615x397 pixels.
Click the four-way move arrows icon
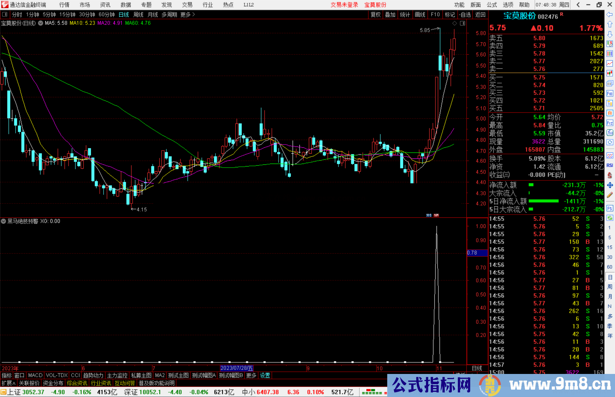(x=610, y=185)
